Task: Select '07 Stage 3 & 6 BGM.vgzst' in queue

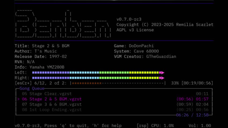Action: point(114,105)
